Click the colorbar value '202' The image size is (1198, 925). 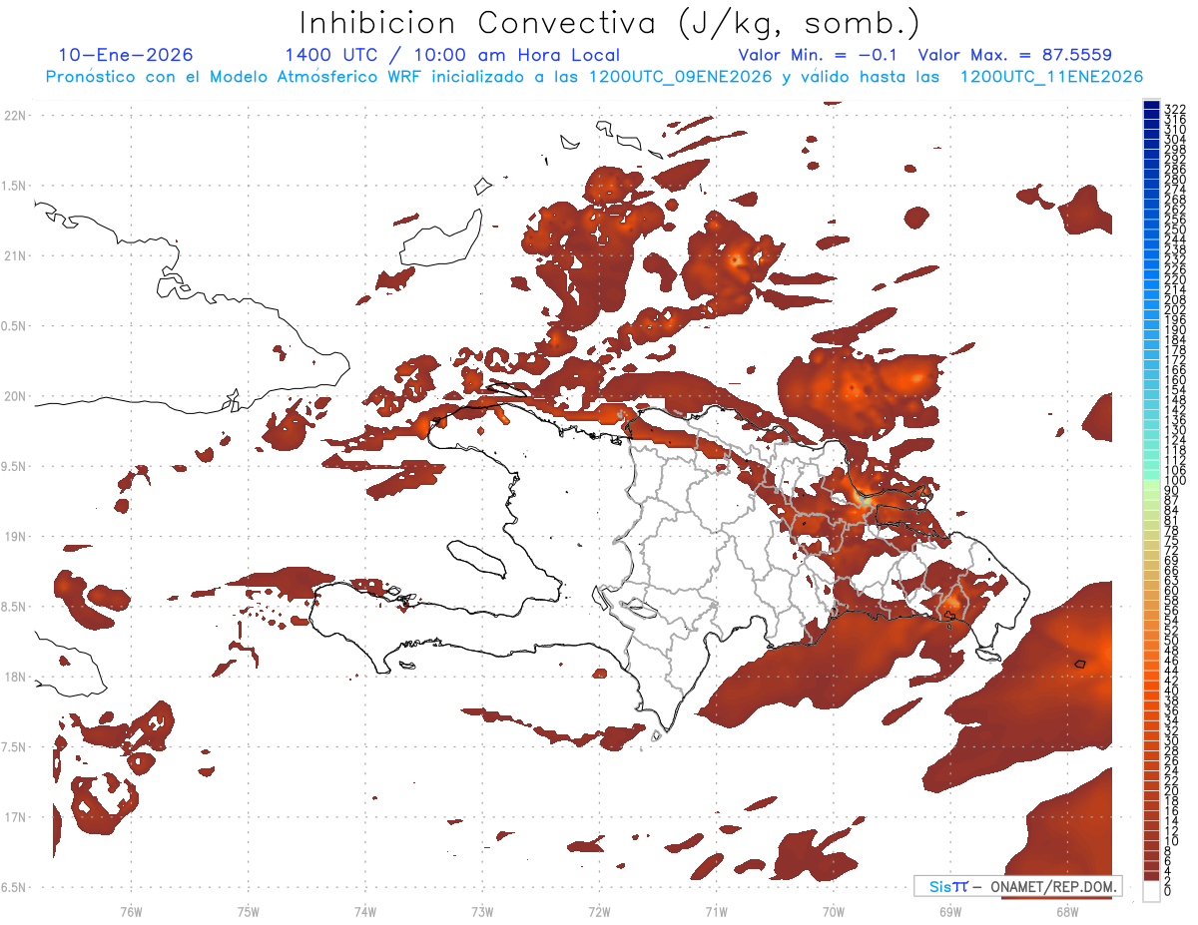1175,309
